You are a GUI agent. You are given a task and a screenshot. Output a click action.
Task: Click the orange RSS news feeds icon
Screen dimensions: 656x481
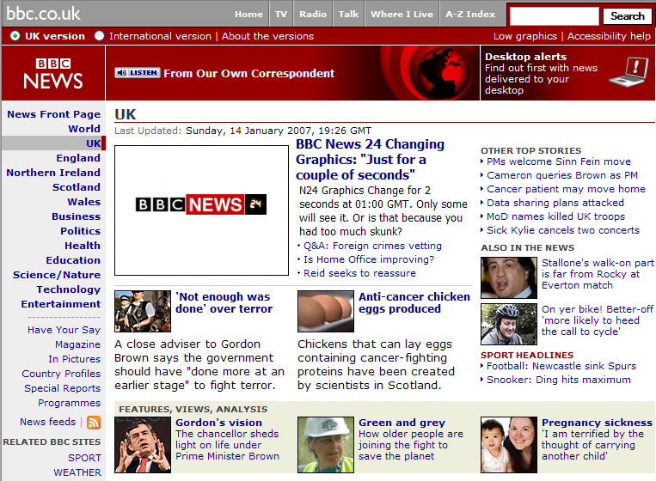[94, 422]
